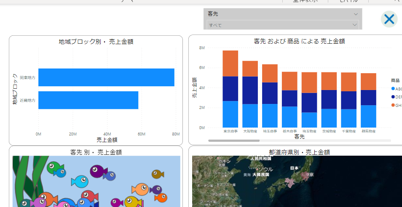
Task: Select the 関東地方 bar in the region chart
Action: [x=106, y=77]
